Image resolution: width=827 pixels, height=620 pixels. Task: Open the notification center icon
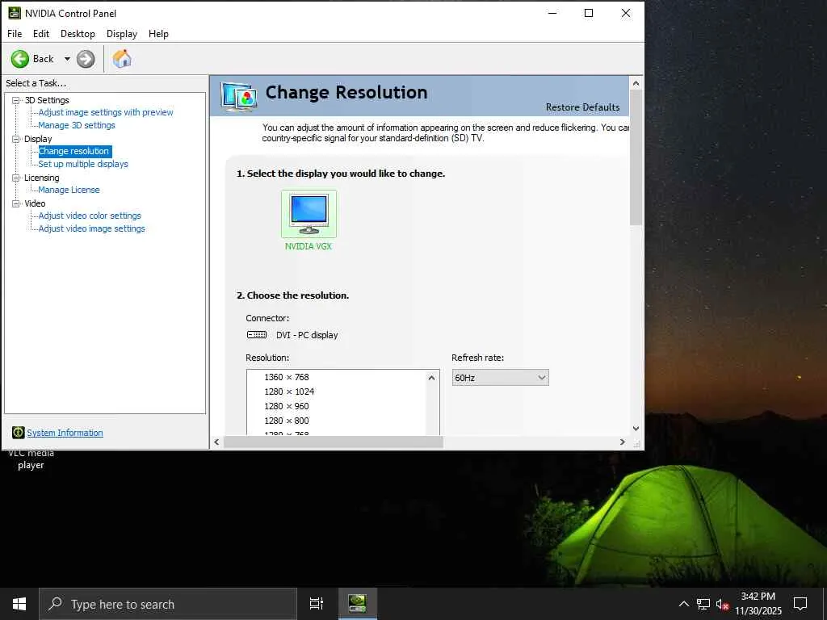point(800,604)
